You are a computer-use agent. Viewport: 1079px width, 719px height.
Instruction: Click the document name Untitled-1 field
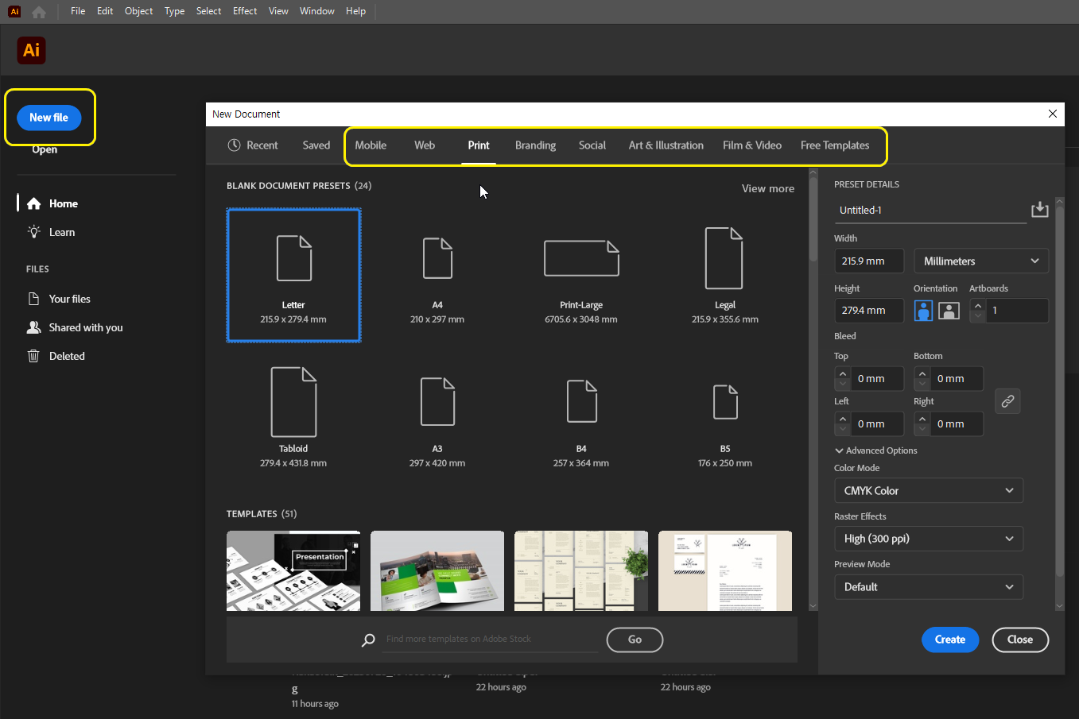[930, 211]
